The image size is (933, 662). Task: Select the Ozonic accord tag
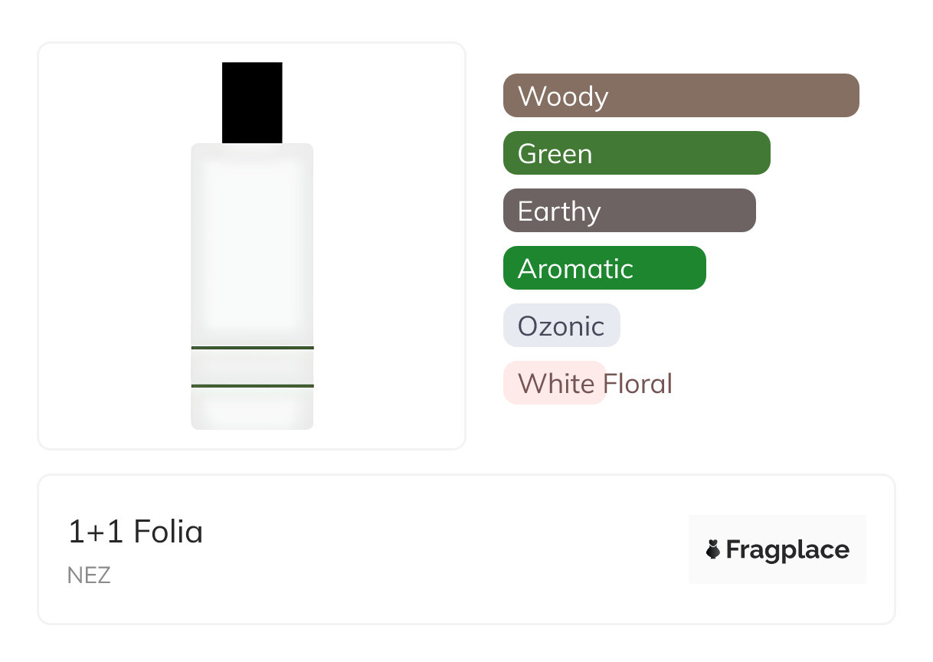(x=561, y=326)
